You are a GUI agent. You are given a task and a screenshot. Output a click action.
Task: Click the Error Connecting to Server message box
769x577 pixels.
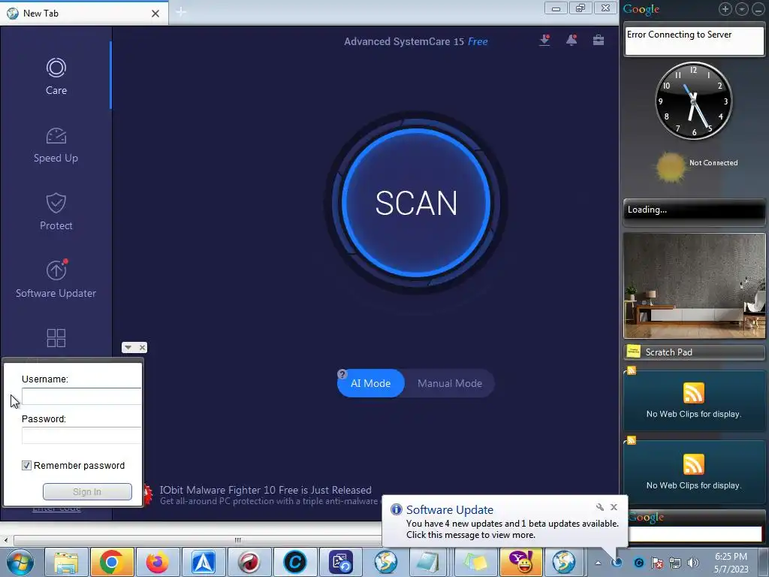pyautogui.click(x=695, y=41)
